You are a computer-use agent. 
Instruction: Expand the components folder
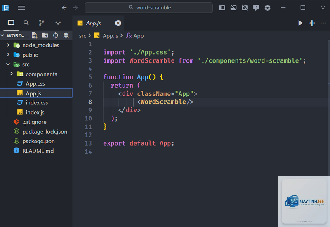tap(12, 74)
